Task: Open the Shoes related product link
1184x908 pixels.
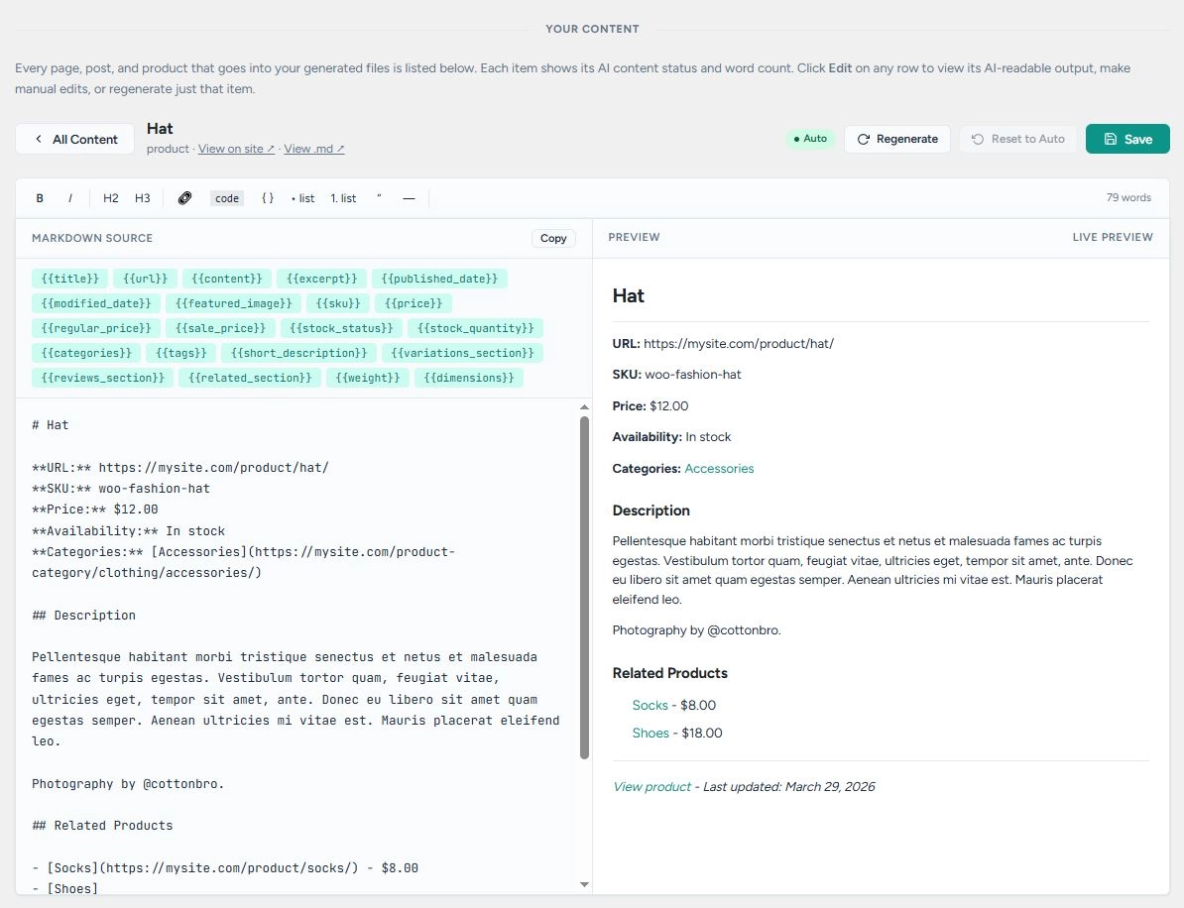Action: point(651,733)
